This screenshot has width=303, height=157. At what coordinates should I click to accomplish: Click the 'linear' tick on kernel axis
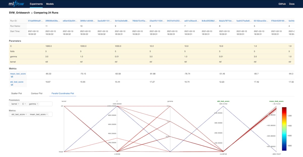(x=61, y=152)
